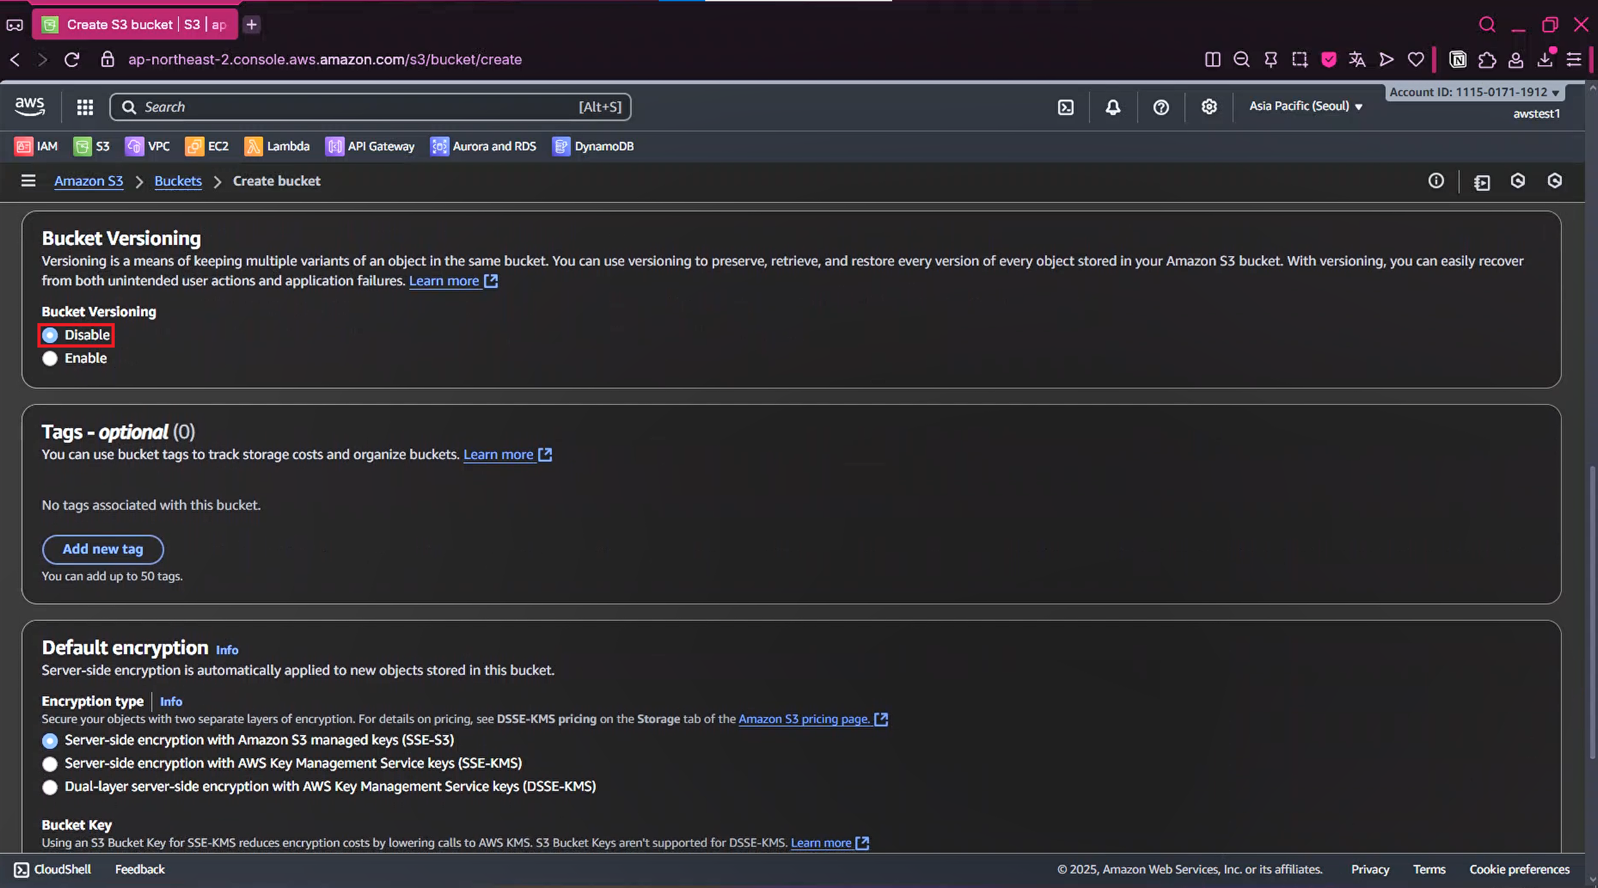Open the EC2 favorites shortcut
Image resolution: width=1598 pixels, height=888 pixels.
coord(207,146)
